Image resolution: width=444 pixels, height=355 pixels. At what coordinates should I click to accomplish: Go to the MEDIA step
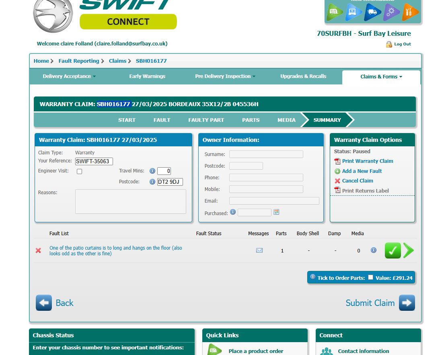pos(286,120)
